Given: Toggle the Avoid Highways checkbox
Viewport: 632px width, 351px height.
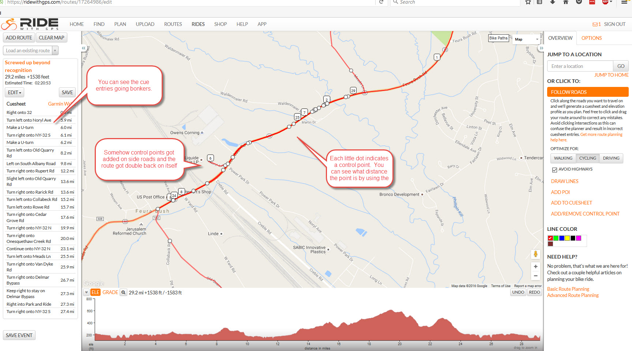Looking at the screenshot, I should coord(554,169).
